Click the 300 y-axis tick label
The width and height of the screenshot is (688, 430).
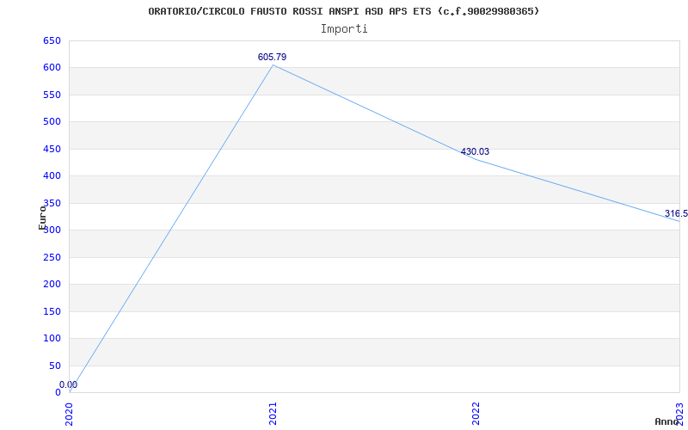pos(52,230)
